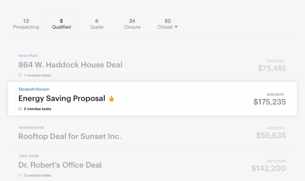Click Elizabeth Ronson's name link
This screenshot has width=305, height=181.
point(34,89)
